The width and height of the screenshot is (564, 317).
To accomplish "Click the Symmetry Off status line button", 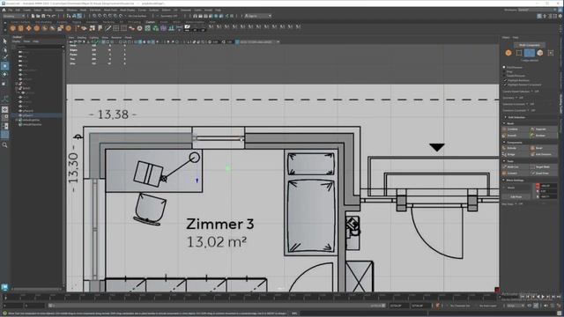I will 168,16.
